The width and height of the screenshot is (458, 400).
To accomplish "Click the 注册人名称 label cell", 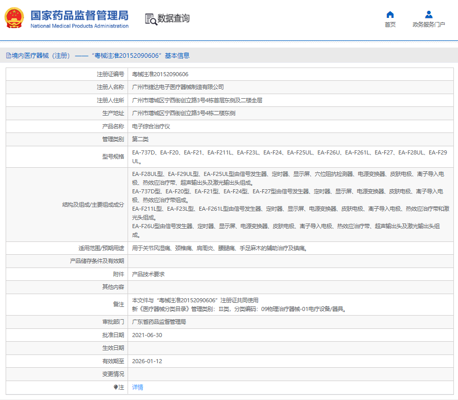I will (67, 87).
